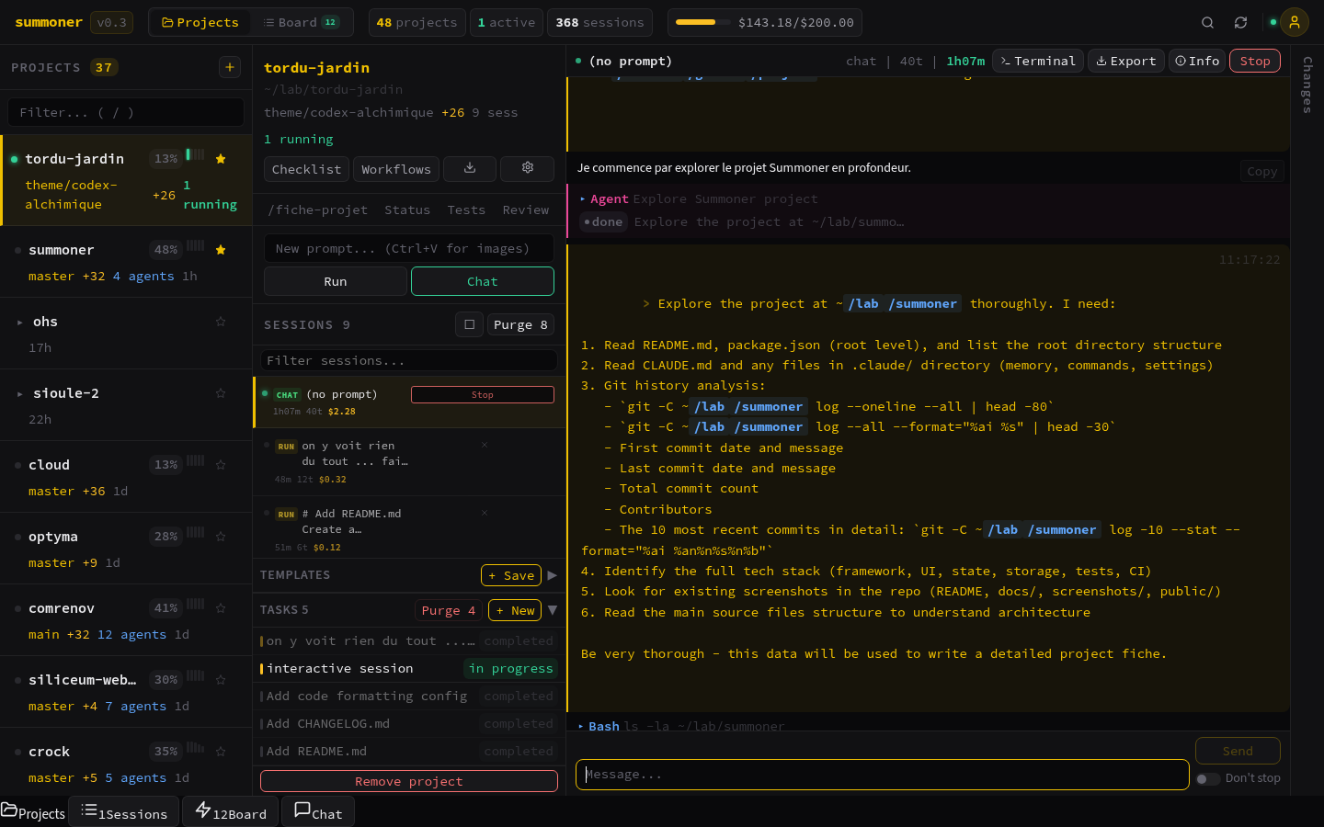Click the Remove project button
1324x827 pixels.
coord(408,781)
